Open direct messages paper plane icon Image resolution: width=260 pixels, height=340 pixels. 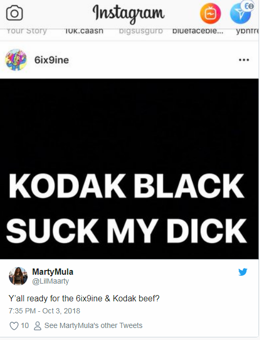click(241, 13)
